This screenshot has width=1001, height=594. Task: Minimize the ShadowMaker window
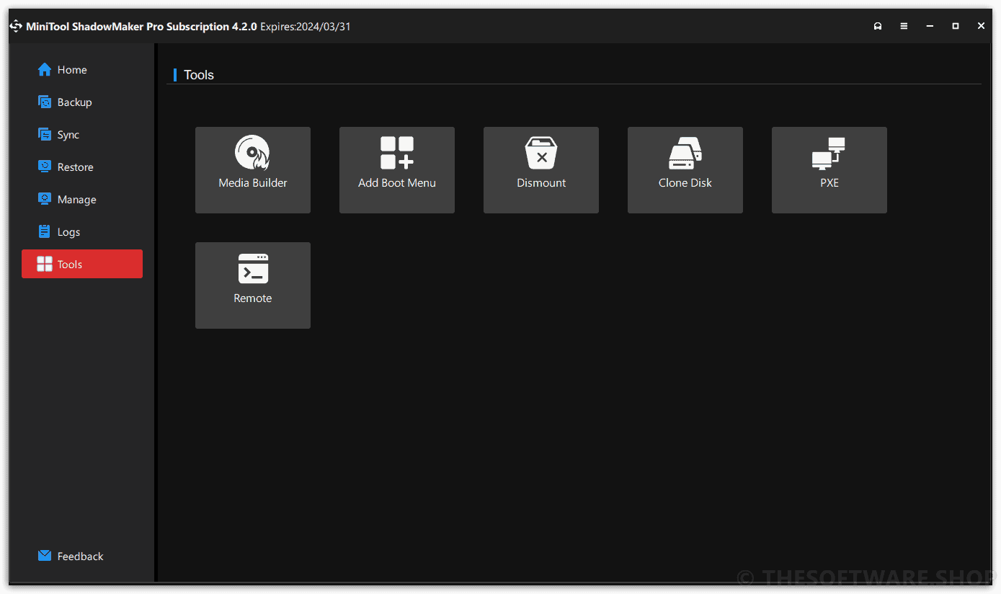coord(930,26)
